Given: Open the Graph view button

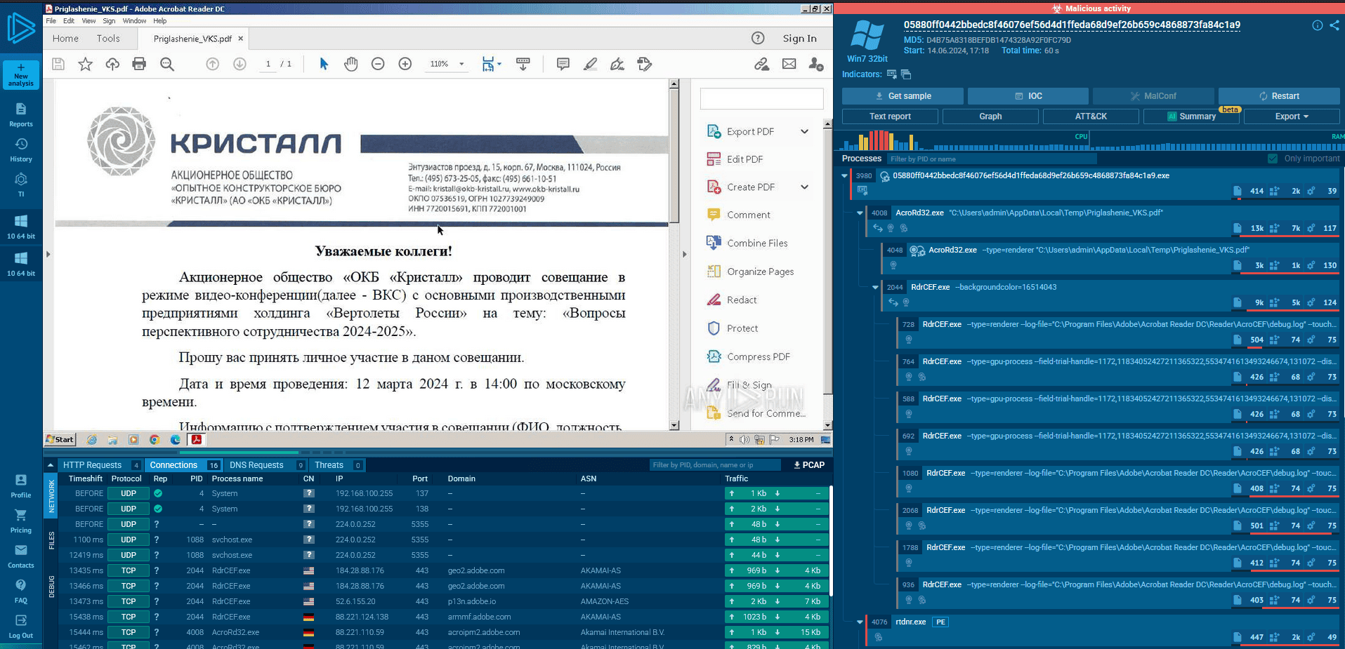Looking at the screenshot, I should [990, 116].
